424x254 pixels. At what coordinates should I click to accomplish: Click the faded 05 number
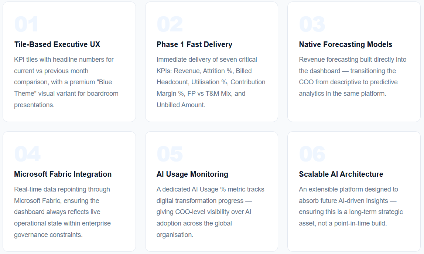(x=170, y=154)
